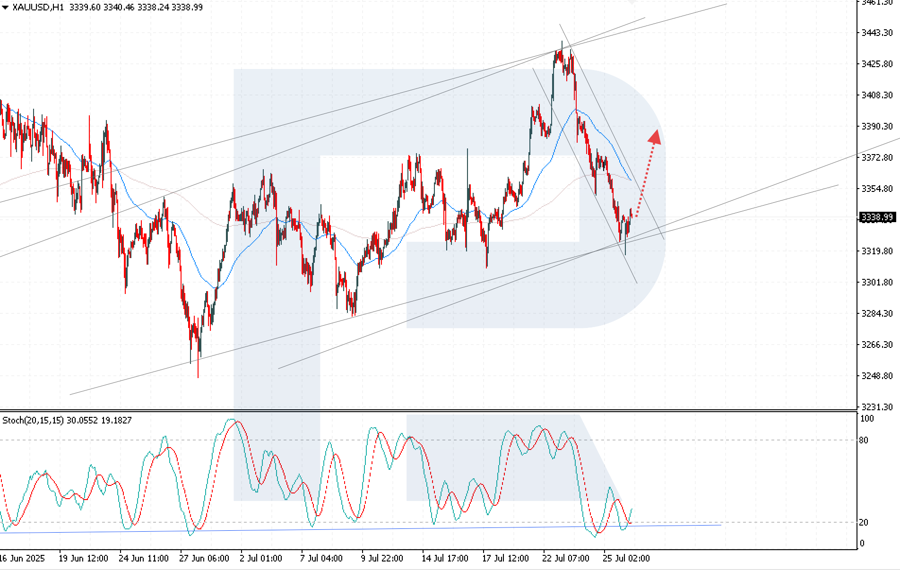Click the 3390.30 price axis label
The width and height of the screenshot is (900, 570).
(x=877, y=126)
